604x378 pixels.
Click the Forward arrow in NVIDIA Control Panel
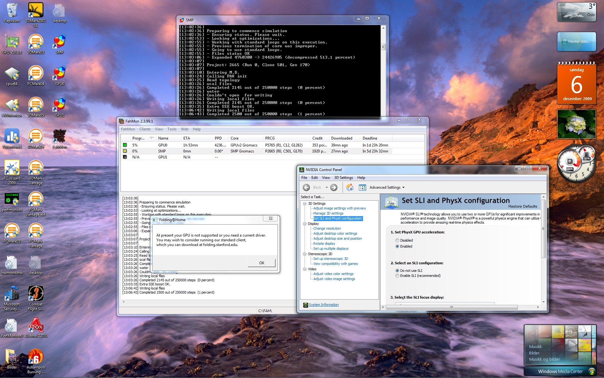pyautogui.click(x=334, y=187)
